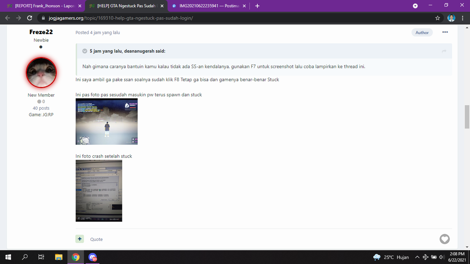Click the Chrome tab search arrow
The height and width of the screenshot is (264, 470).
[x=415, y=6]
